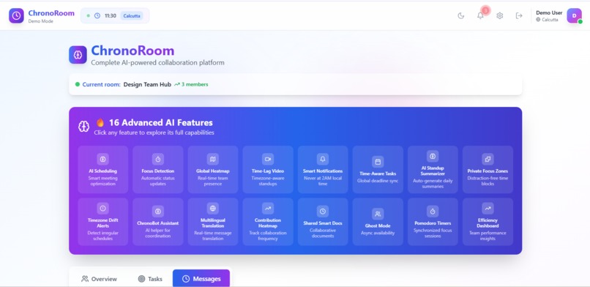
Task: Click Complete AI-powered collaboration platform subtitle
Action: pyautogui.click(x=157, y=63)
